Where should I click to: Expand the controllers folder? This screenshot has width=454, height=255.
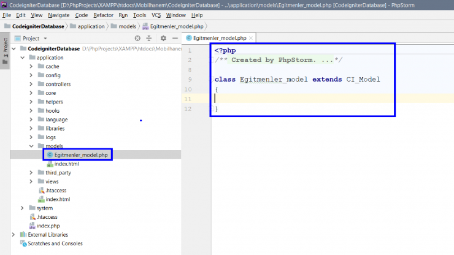point(31,84)
